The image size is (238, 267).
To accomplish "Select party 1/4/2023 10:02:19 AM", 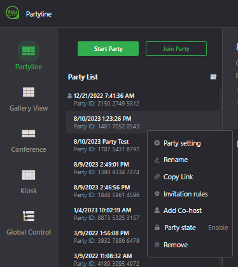I will click(x=106, y=214).
